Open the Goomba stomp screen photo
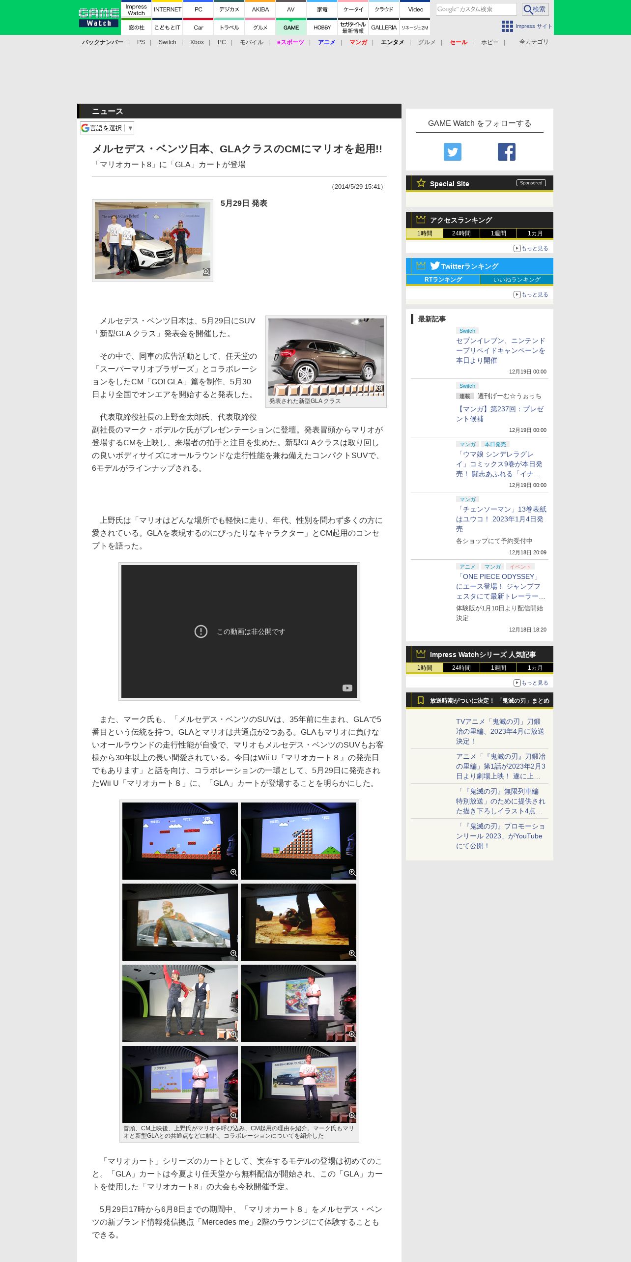Image resolution: width=631 pixels, height=1262 pixels. [x=298, y=922]
